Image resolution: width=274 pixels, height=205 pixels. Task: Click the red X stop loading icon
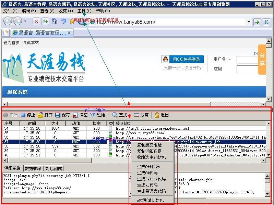pyautogui.click(x=36, y=21)
